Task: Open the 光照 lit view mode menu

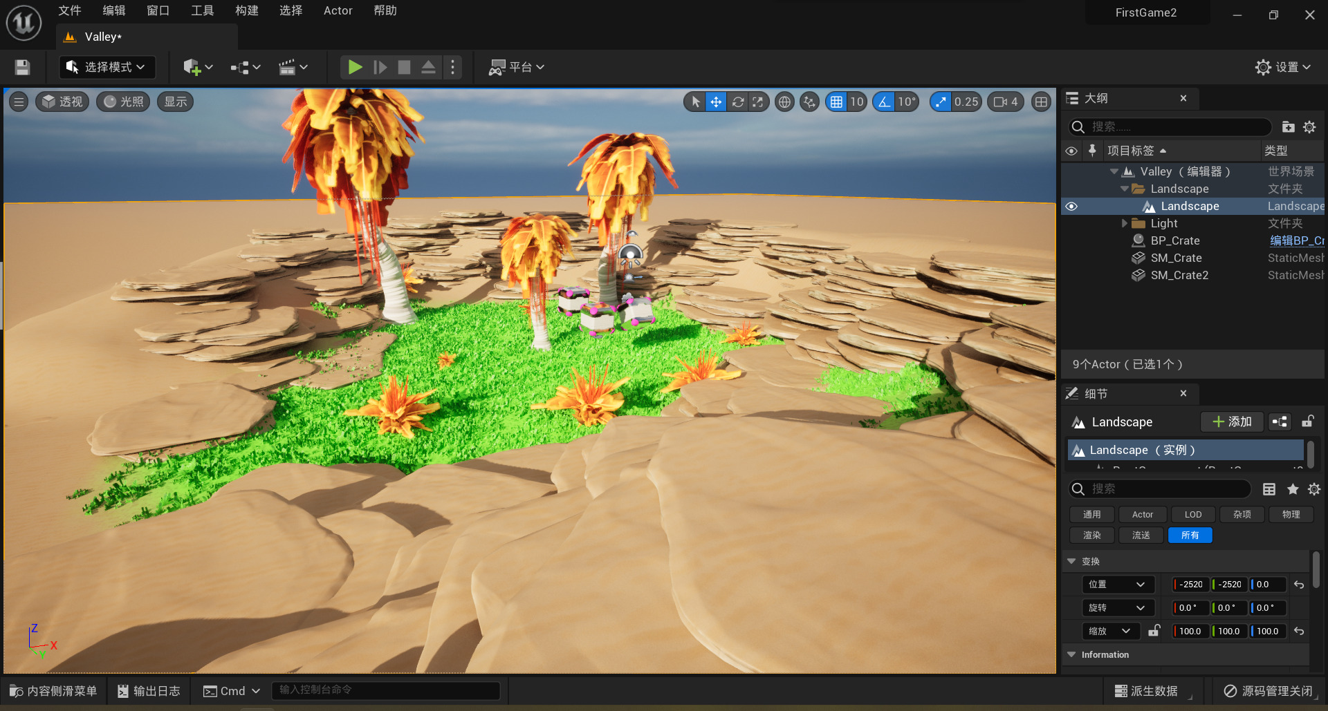Action: 123,102
